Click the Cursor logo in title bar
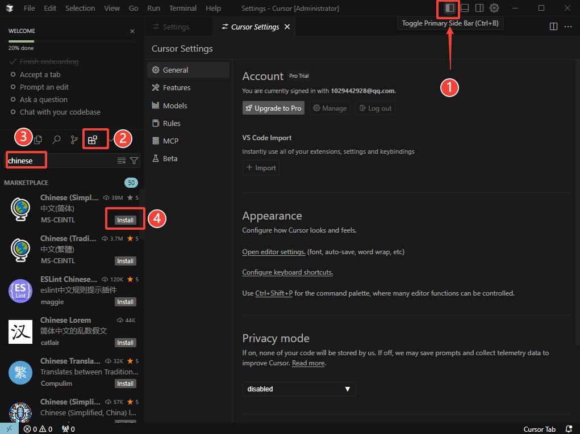This screenshot has width=580, height=434. click(10, 8)
